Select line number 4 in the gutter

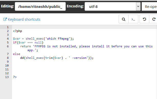point(8,39)
